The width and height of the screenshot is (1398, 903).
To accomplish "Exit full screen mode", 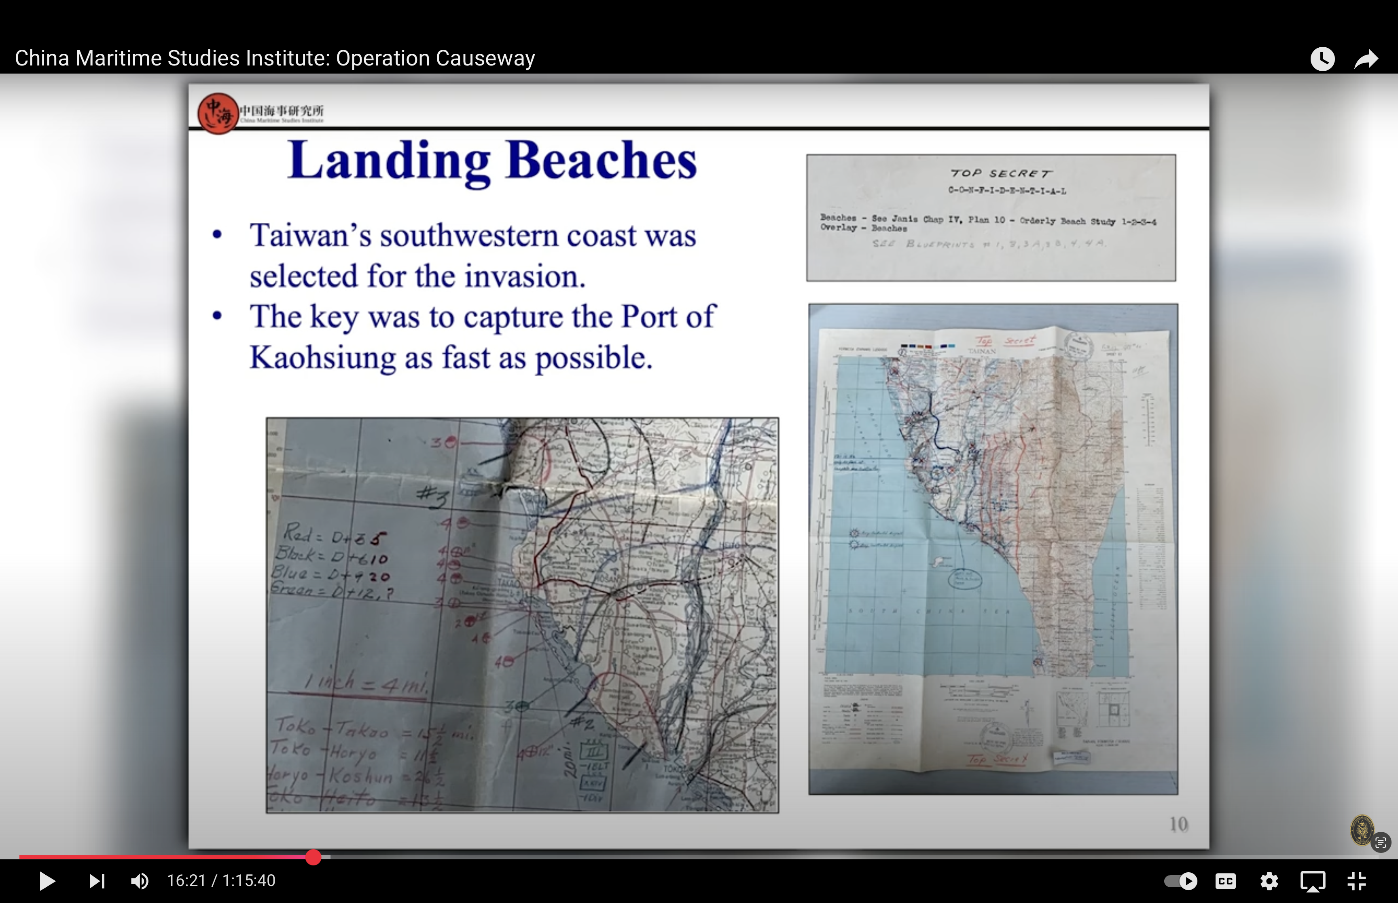I will click(x=1357, y=881).
